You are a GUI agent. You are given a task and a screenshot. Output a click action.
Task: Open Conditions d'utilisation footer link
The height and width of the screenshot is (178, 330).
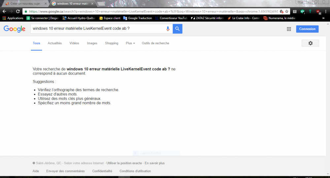[135, 171]
